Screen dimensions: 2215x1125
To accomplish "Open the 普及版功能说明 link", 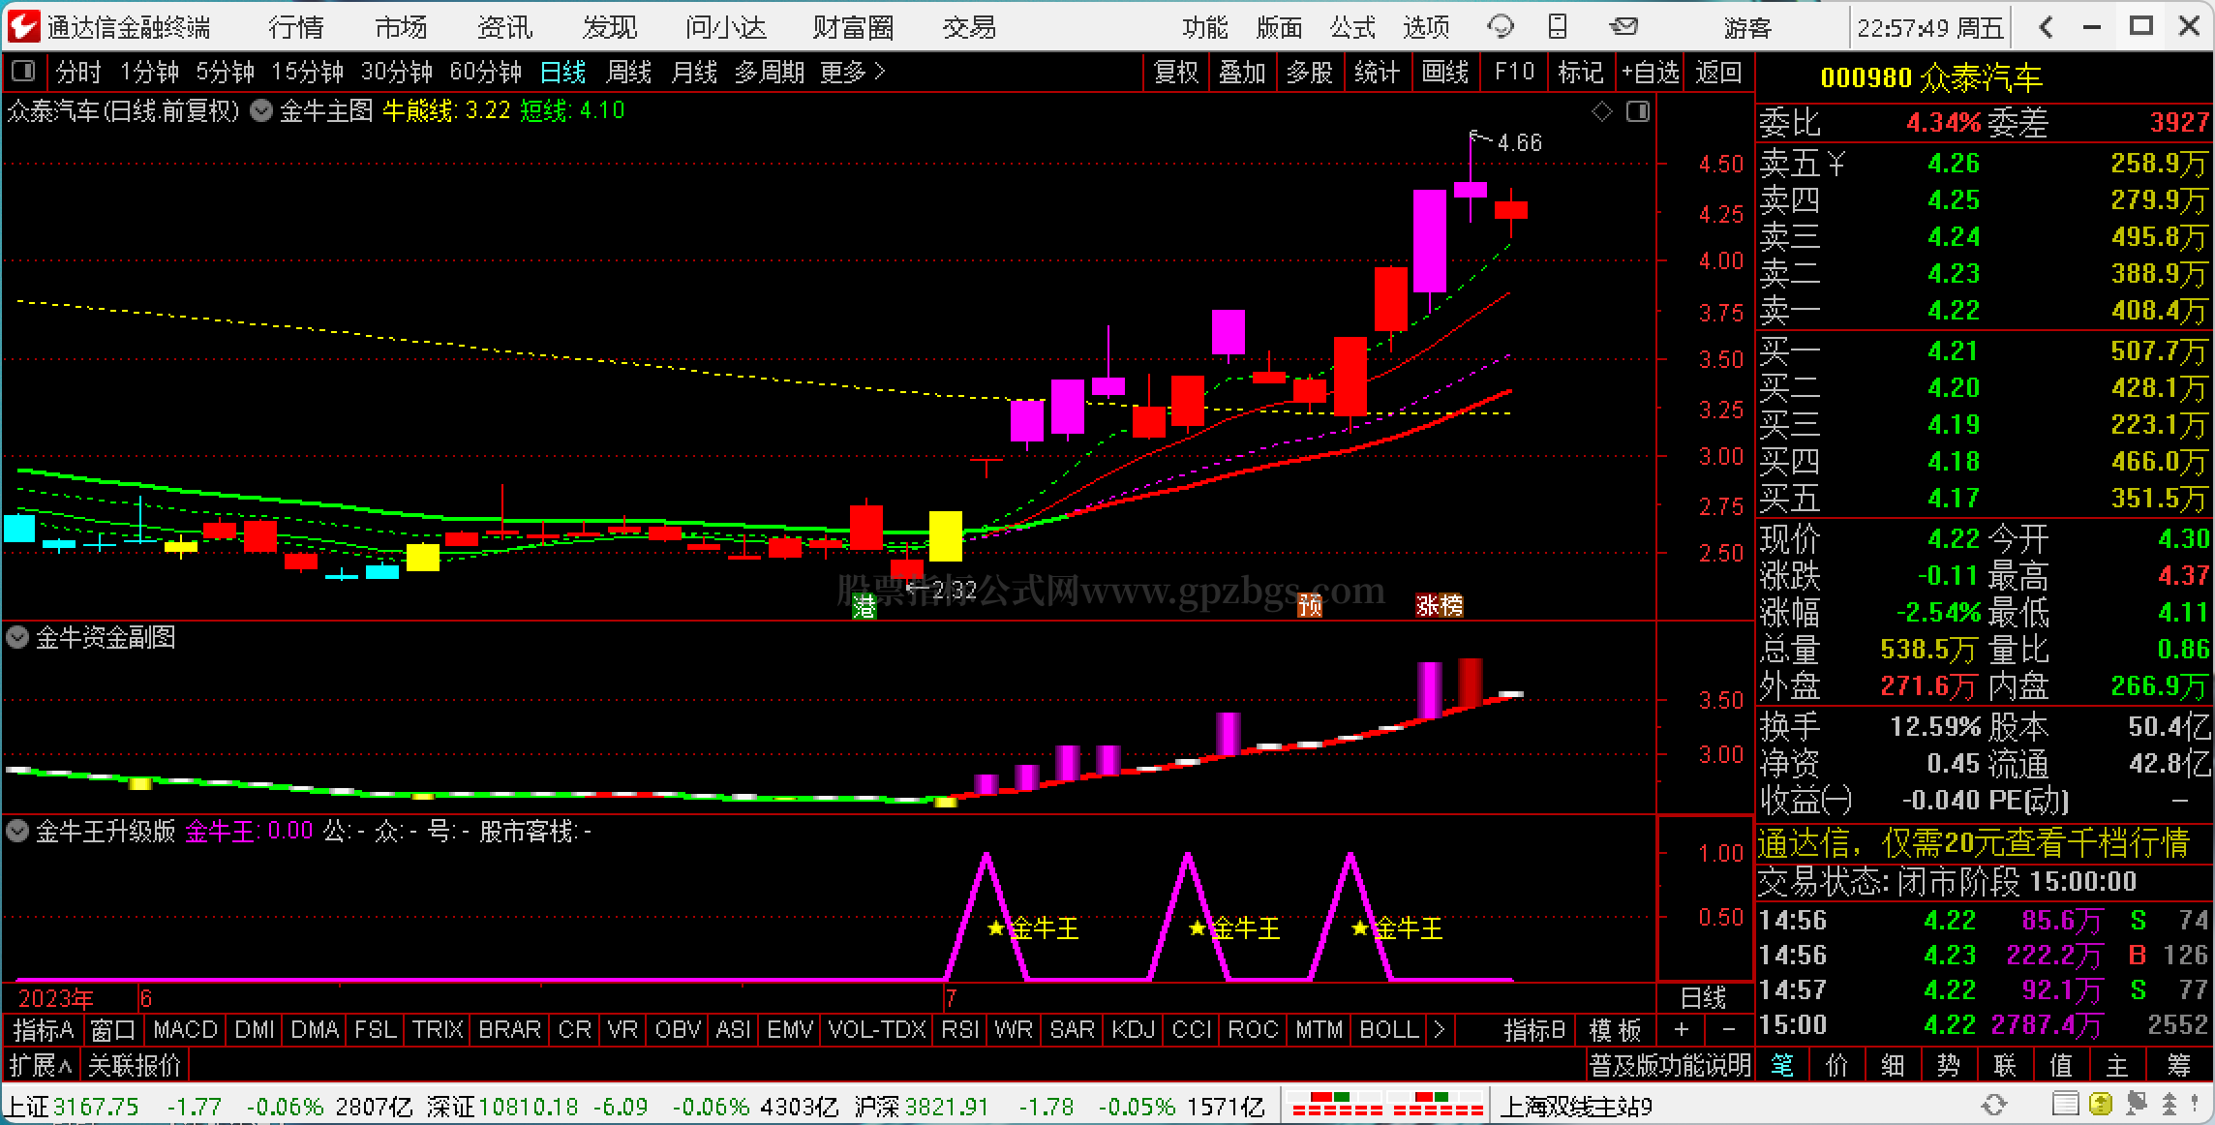I will (1670, 1065).
